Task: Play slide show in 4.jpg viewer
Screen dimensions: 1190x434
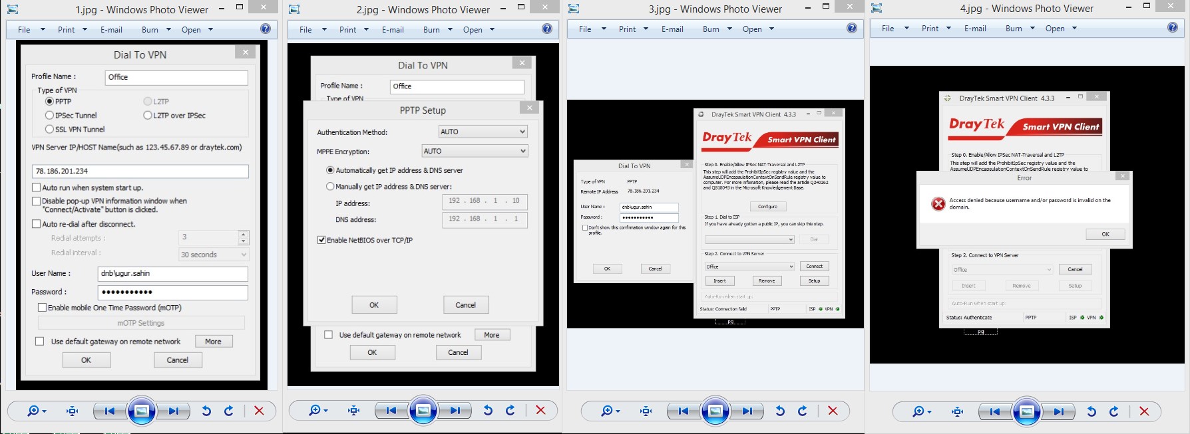Action: point(1026,411)
